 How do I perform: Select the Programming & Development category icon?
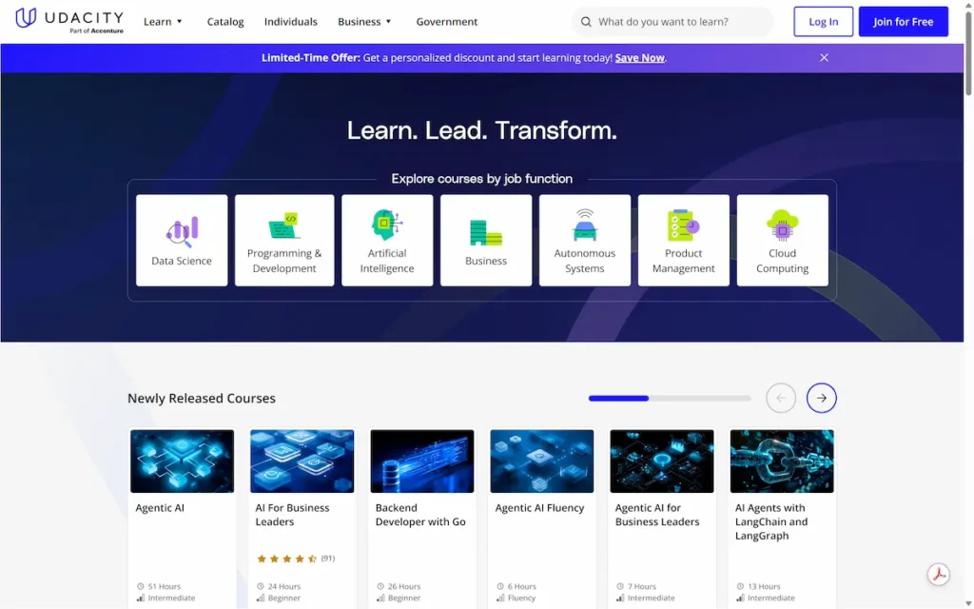click(x=284, y=226)
